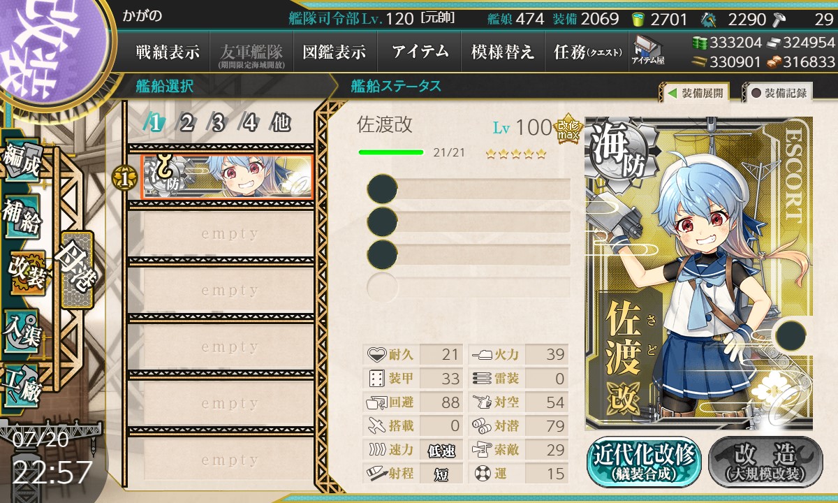Screen dimensions: 838x503
Task: Open the アイテム屋 shop icon
Action: [647, 51]
